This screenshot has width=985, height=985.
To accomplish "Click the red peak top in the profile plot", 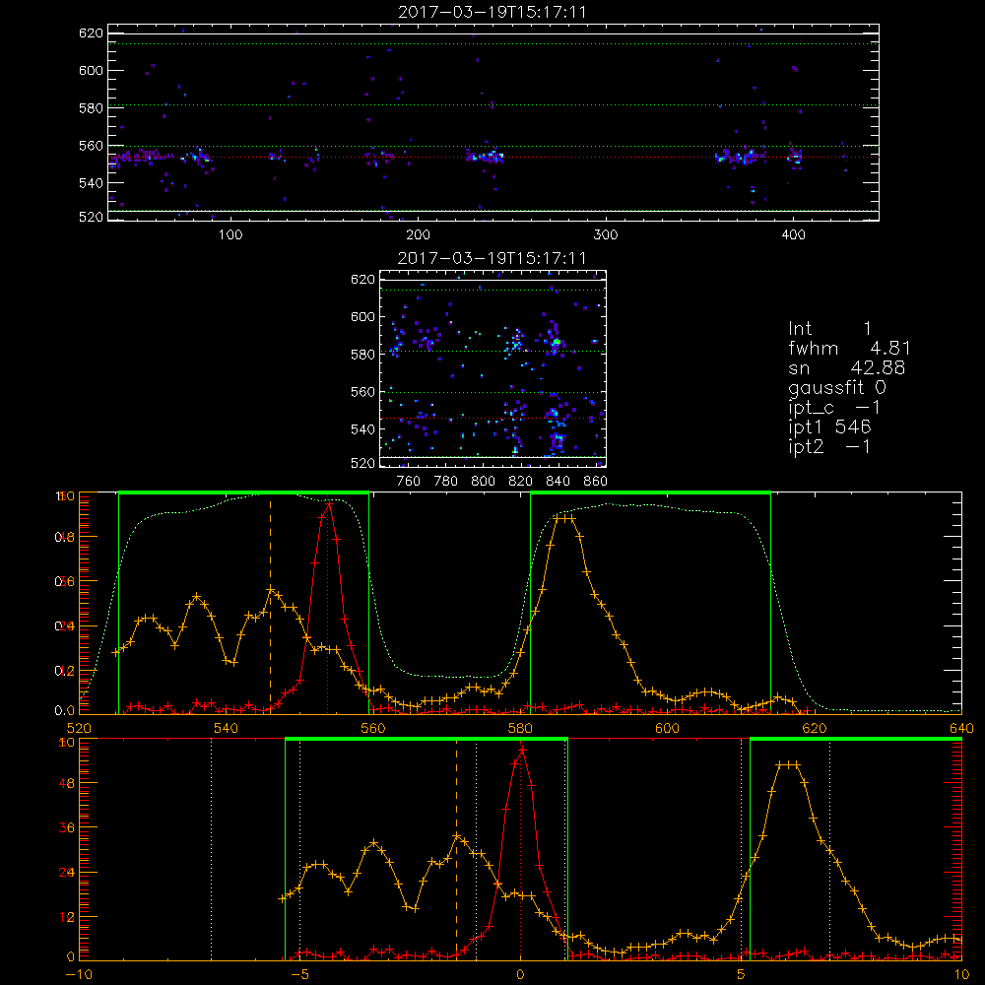I will [329, 502].
